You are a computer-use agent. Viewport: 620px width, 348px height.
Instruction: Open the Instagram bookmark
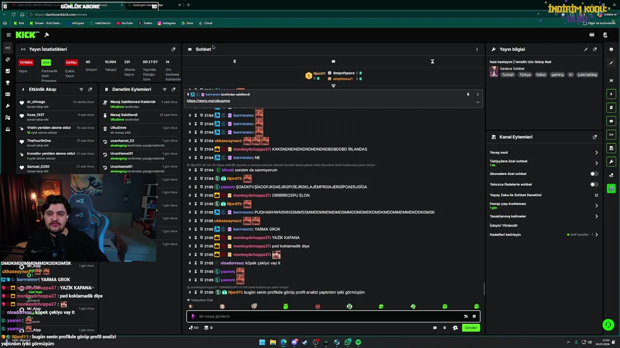pyautogui.click(x=166, y=23)
